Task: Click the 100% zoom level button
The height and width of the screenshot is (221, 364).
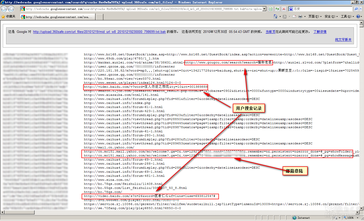Action: (349, 218)
